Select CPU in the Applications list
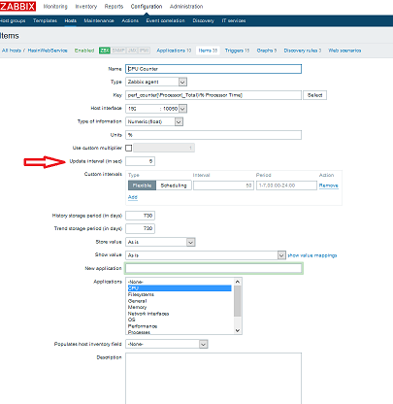This screenshot has width=393, height=404. pos(180,288)
